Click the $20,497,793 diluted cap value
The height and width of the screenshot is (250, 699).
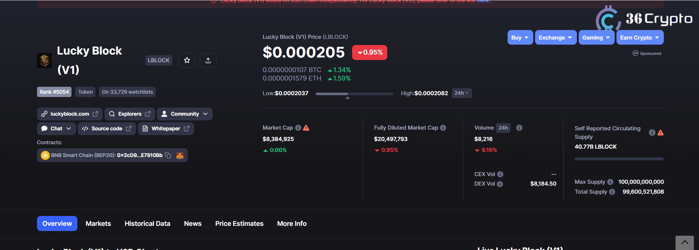pyautogui.click(x=391, y=139)
